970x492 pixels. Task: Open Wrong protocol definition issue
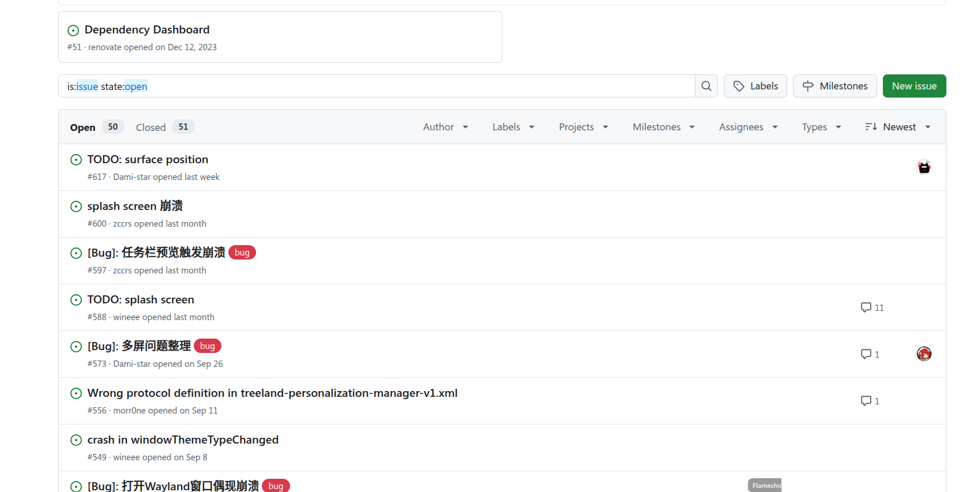click(273, 393)
